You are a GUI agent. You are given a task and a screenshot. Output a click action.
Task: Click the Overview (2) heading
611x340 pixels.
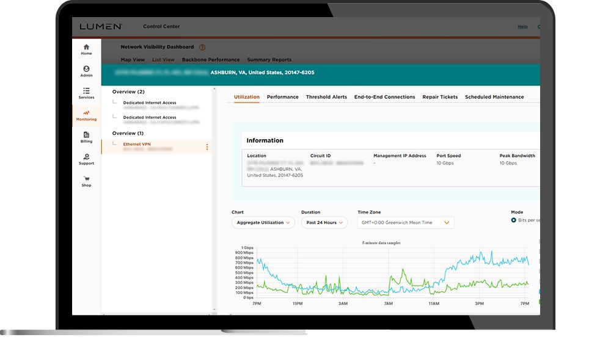128,92
